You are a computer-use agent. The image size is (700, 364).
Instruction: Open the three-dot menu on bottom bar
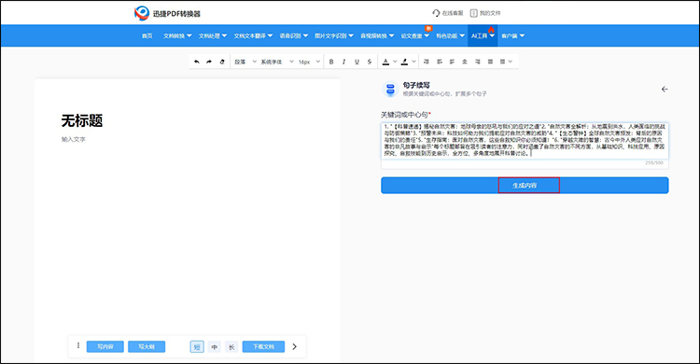tap(78, 345)
